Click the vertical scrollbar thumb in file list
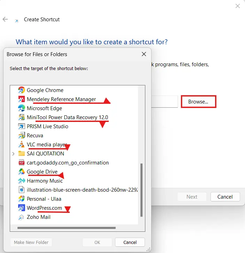 (x=141, y=190)
